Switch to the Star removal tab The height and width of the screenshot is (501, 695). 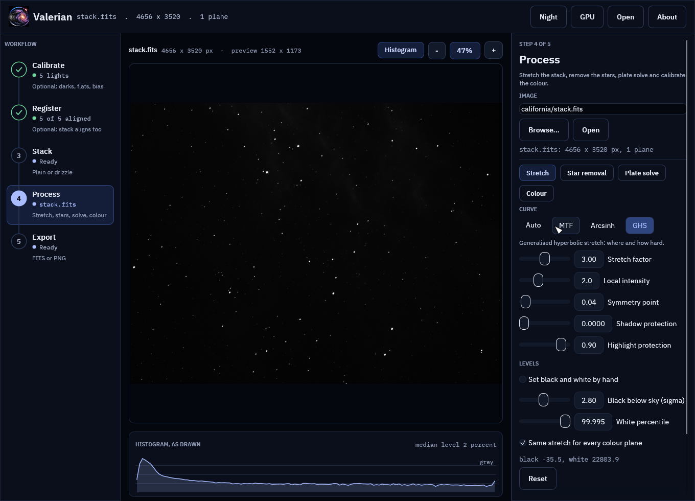coord(587,173)
